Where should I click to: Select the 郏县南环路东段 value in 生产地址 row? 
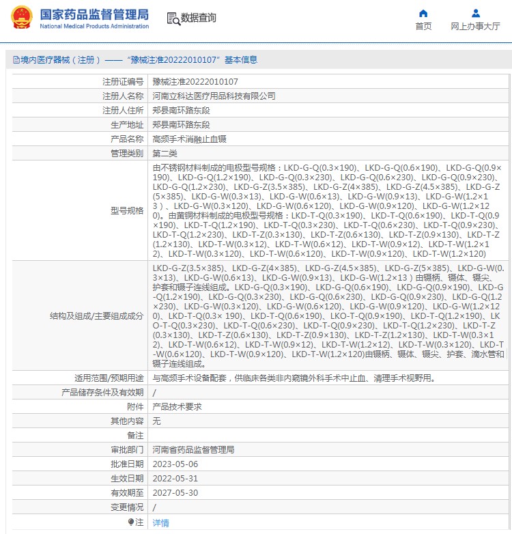tap(181, 125)
